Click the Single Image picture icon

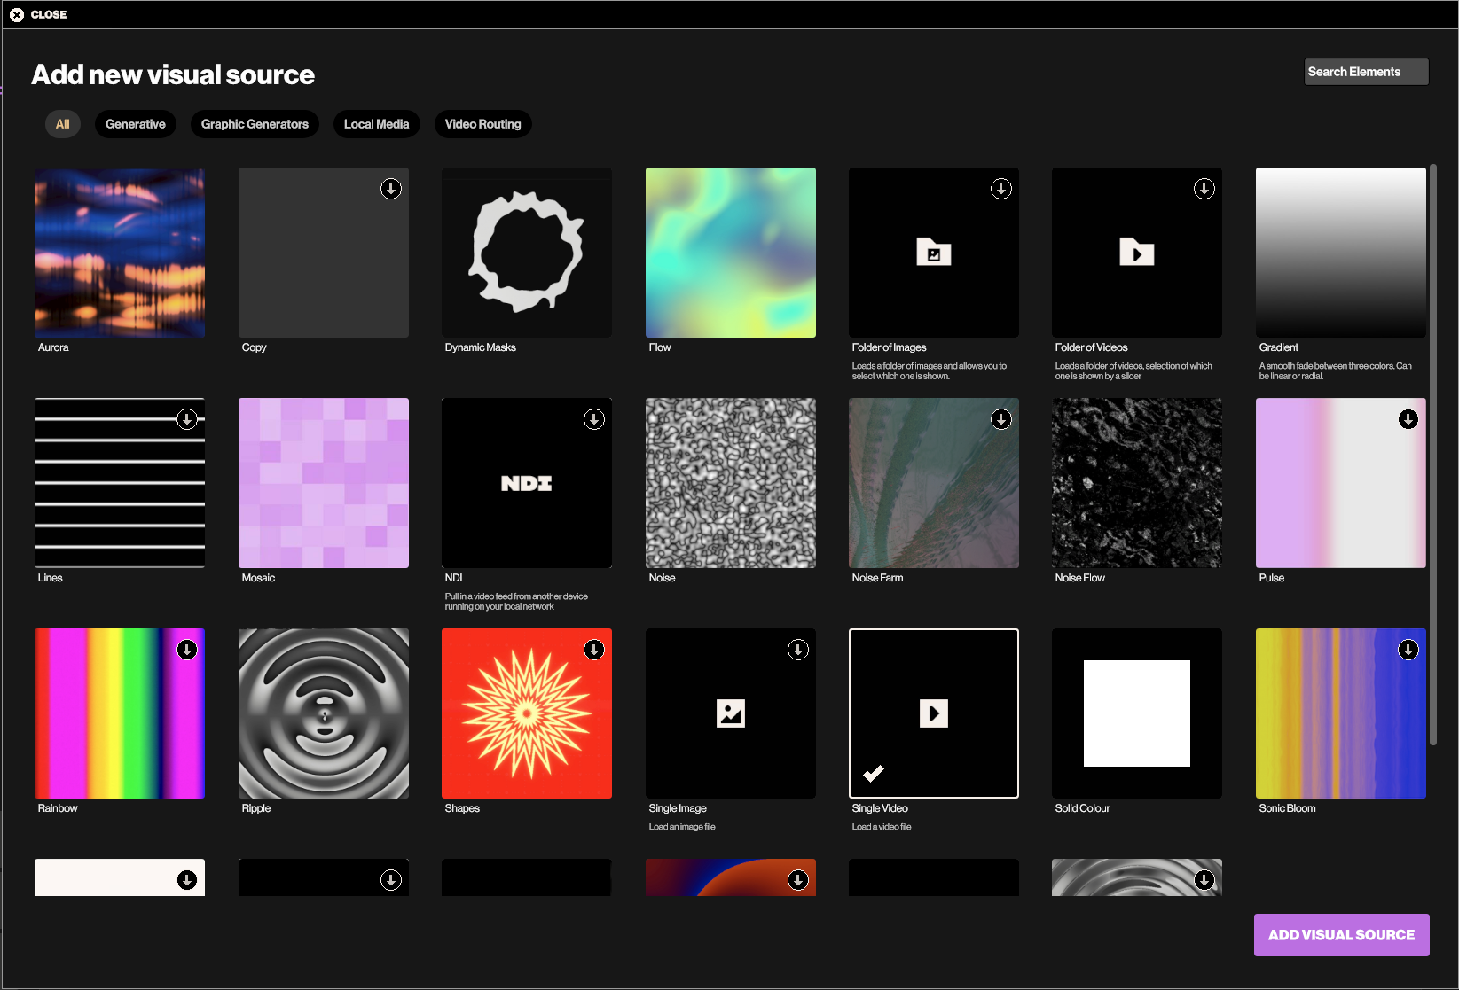click(731, 713)
